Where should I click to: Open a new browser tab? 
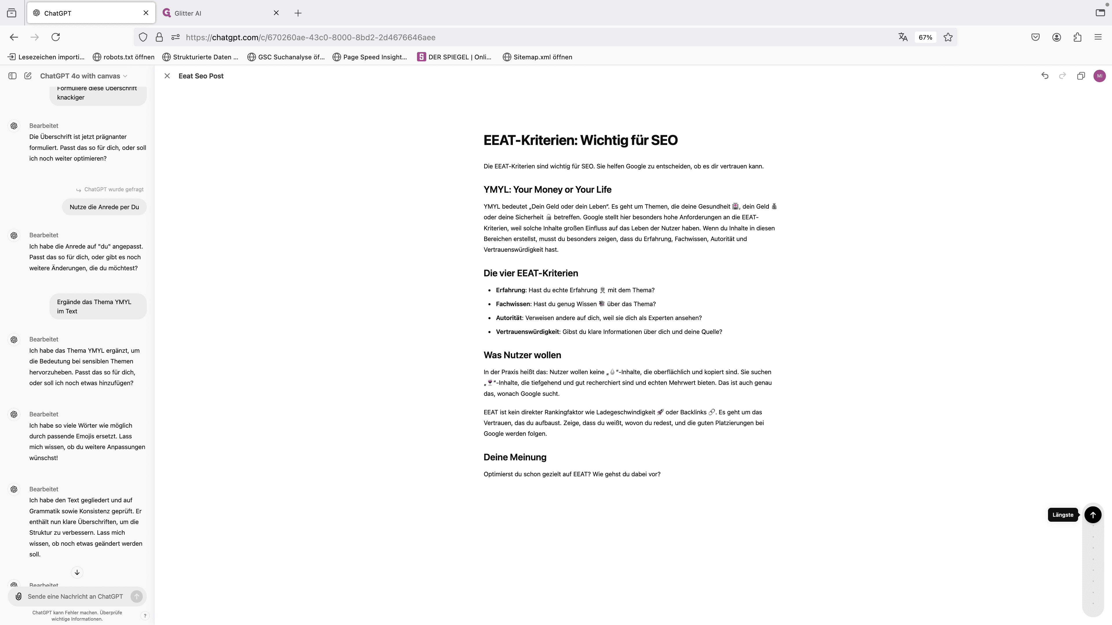coord(298,13)
